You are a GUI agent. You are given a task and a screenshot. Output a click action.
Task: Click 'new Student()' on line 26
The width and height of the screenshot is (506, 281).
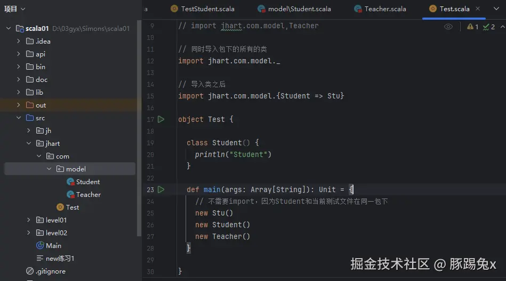pyautogui.click(x=222, y=225)
